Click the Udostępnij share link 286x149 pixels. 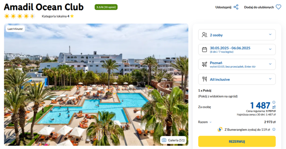point(223,7)
